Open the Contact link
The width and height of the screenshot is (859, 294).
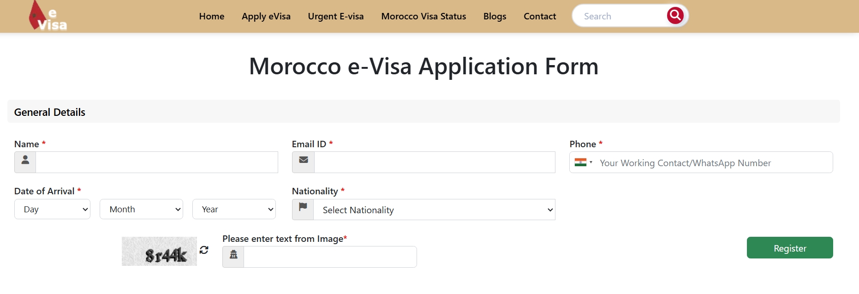point(540,17)
